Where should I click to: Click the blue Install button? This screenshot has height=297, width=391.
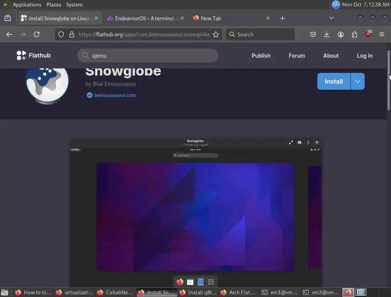tap(334, 81)
